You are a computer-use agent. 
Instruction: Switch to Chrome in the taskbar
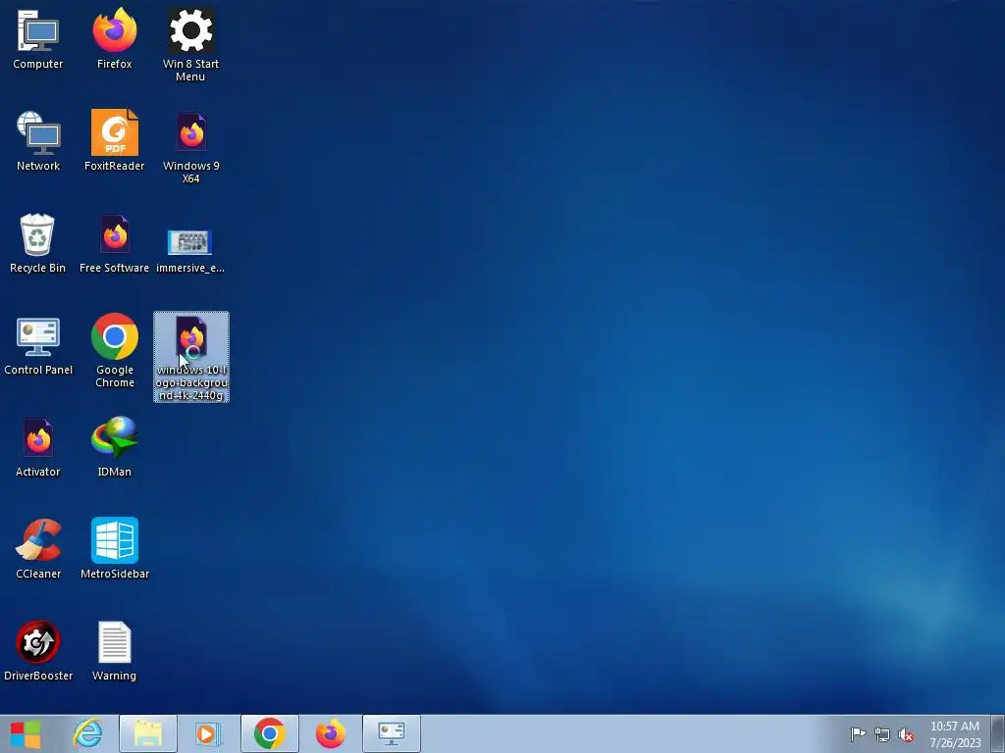[270, 733]
